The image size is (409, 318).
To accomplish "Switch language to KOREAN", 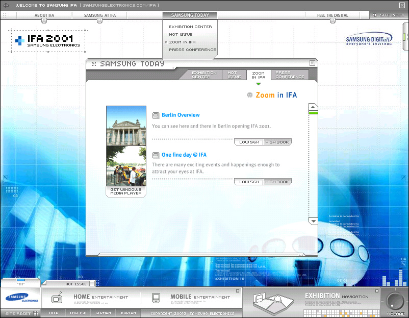I will click(129, 313).
